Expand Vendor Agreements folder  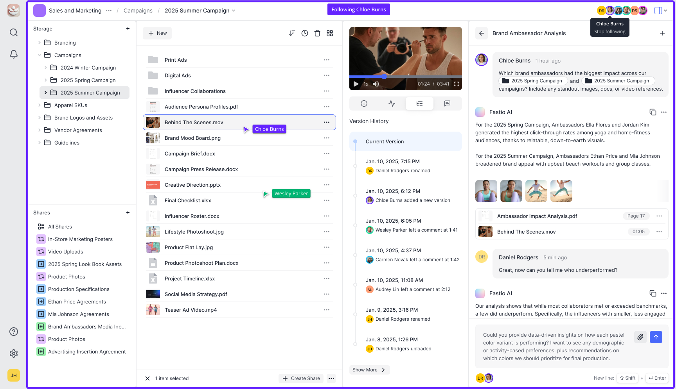pyautogui.click(x=40, y=130)
